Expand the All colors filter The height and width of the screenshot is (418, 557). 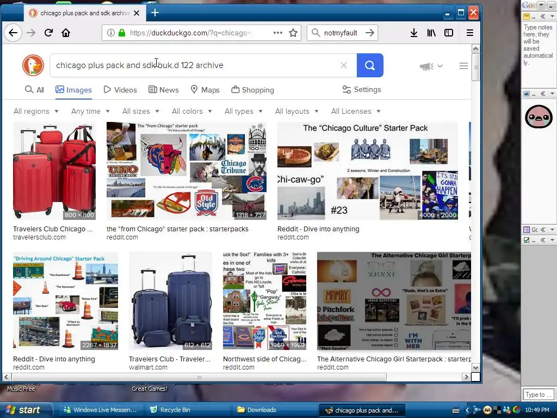click(x=192, y=111)
